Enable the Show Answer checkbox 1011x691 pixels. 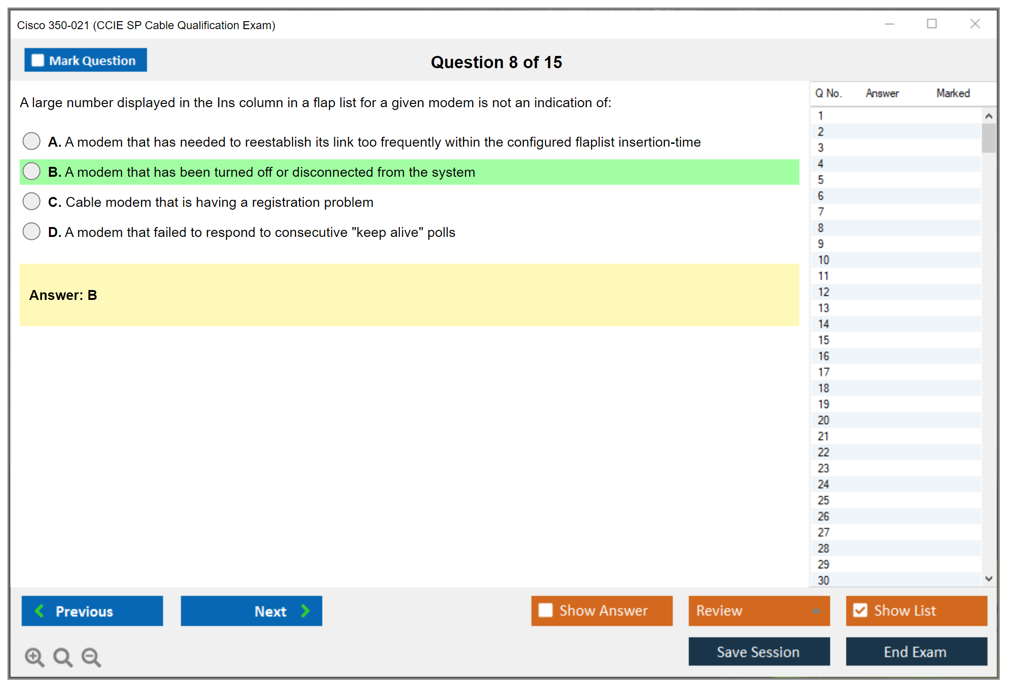[x=545, y=610]
